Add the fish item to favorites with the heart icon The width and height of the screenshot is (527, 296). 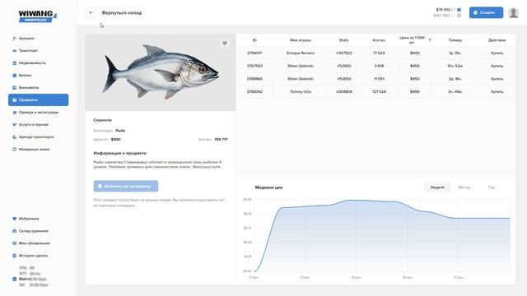coord(225,43)
